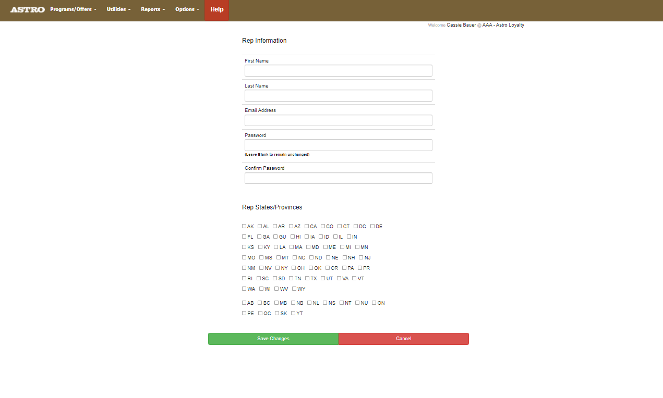This screenshot has width=663, height=398.
Task: Tick the NY checkbox
Action: pyautogui.click(x=278, y=268)
